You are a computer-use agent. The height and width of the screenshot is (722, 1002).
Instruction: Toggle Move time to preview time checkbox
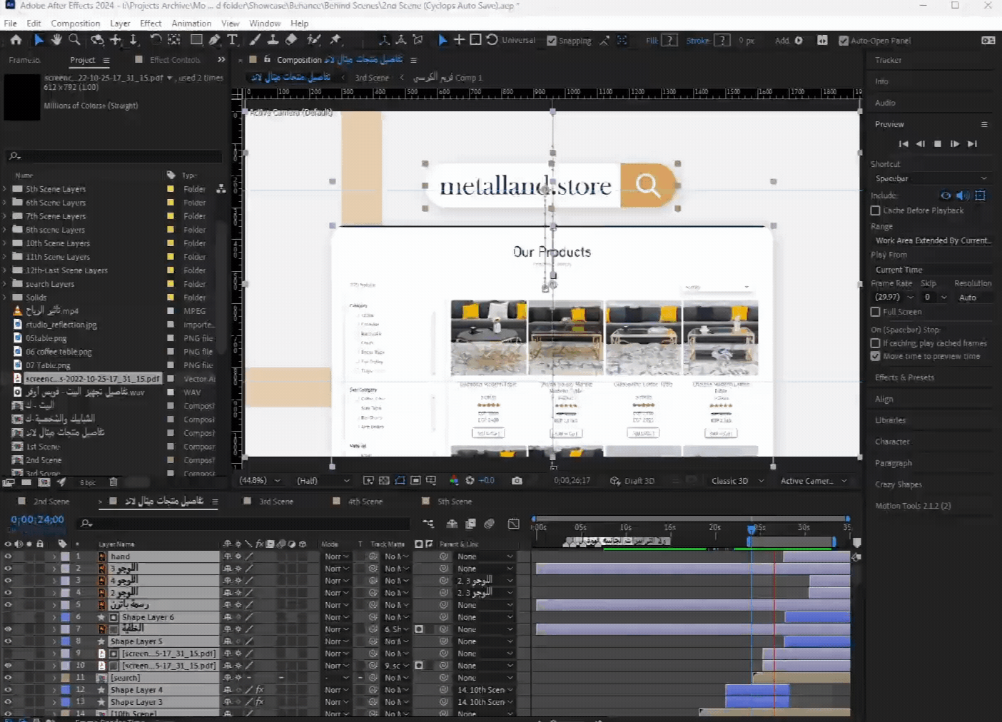[876, 356]
